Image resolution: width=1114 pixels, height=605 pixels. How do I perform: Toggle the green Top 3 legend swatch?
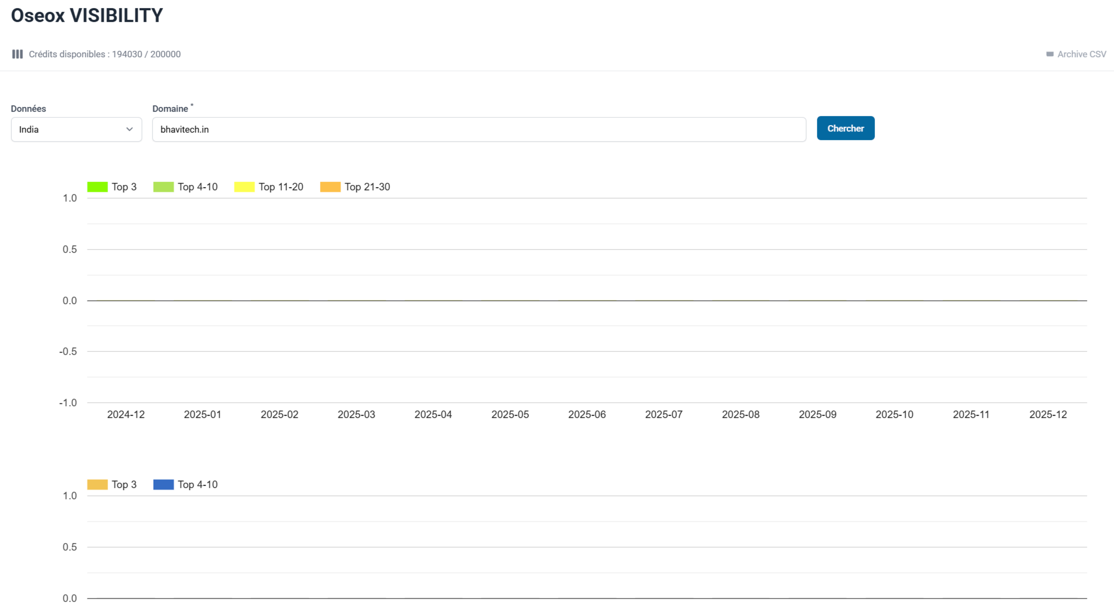97,187
